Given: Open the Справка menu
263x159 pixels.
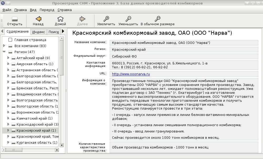Looking at the screenshot, I should point(65,10).
